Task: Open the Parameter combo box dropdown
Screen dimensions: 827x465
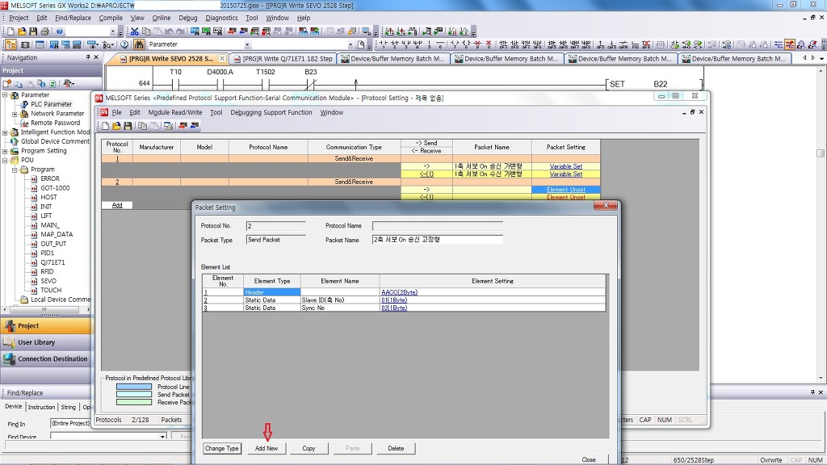Action: [247, 44]
